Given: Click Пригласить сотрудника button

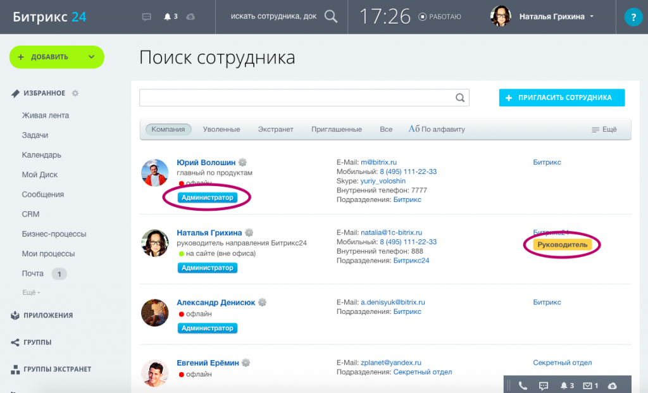Looking at the screenshot, I should pos(562,97).
